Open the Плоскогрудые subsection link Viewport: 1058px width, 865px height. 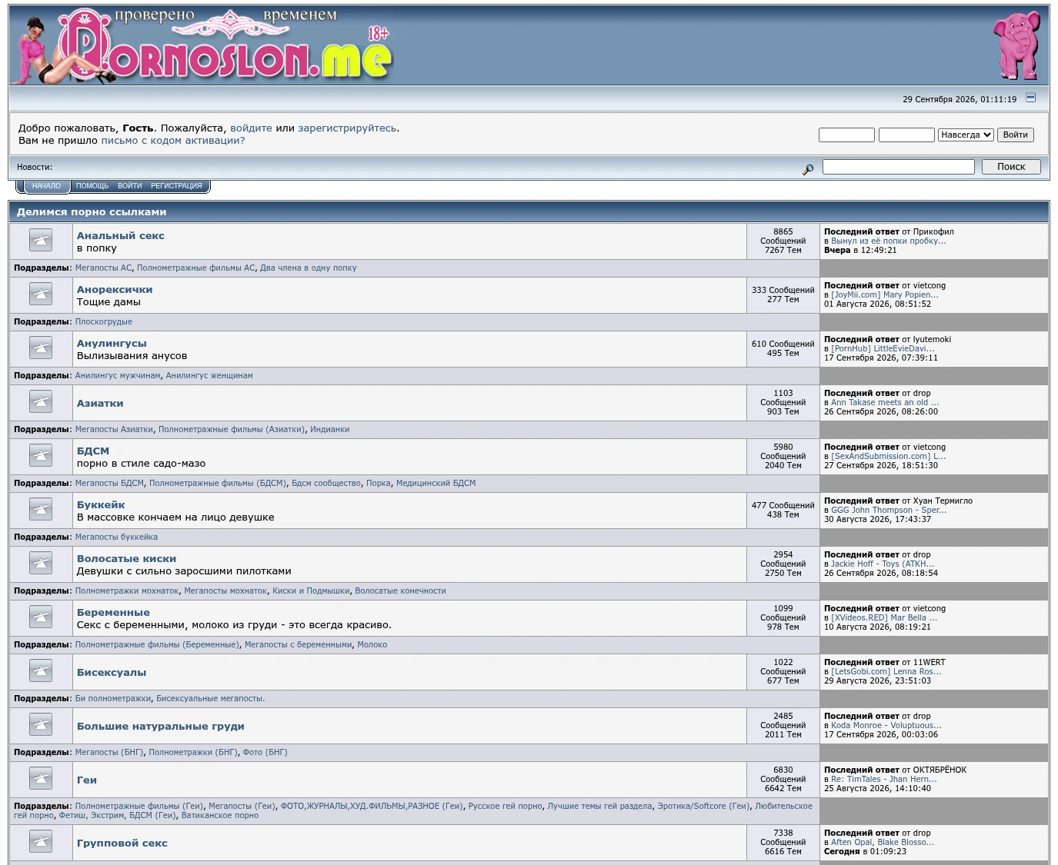[x=104, y=322]
